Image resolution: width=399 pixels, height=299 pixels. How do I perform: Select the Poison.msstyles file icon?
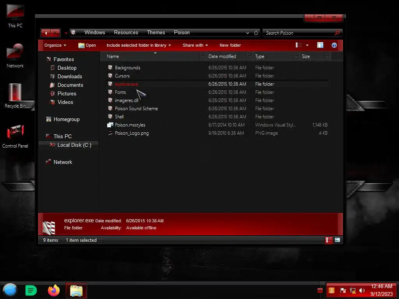pyautogui.click(x=110, y=125)
